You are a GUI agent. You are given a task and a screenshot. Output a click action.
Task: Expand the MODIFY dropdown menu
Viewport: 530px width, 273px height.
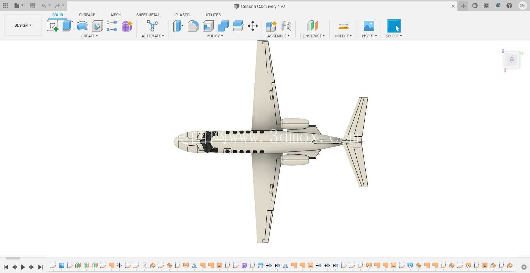pyautogui.click(x=215, y=36)
